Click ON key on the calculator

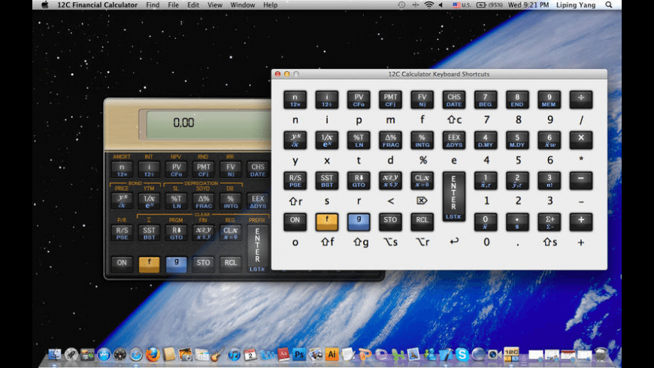pyautogui.click(x=122, y=264)
